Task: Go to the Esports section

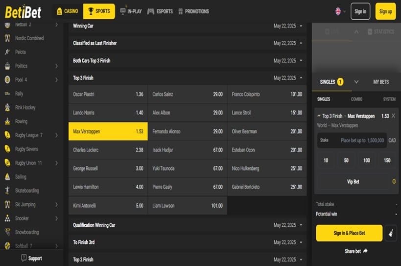Action: [160, 11]
